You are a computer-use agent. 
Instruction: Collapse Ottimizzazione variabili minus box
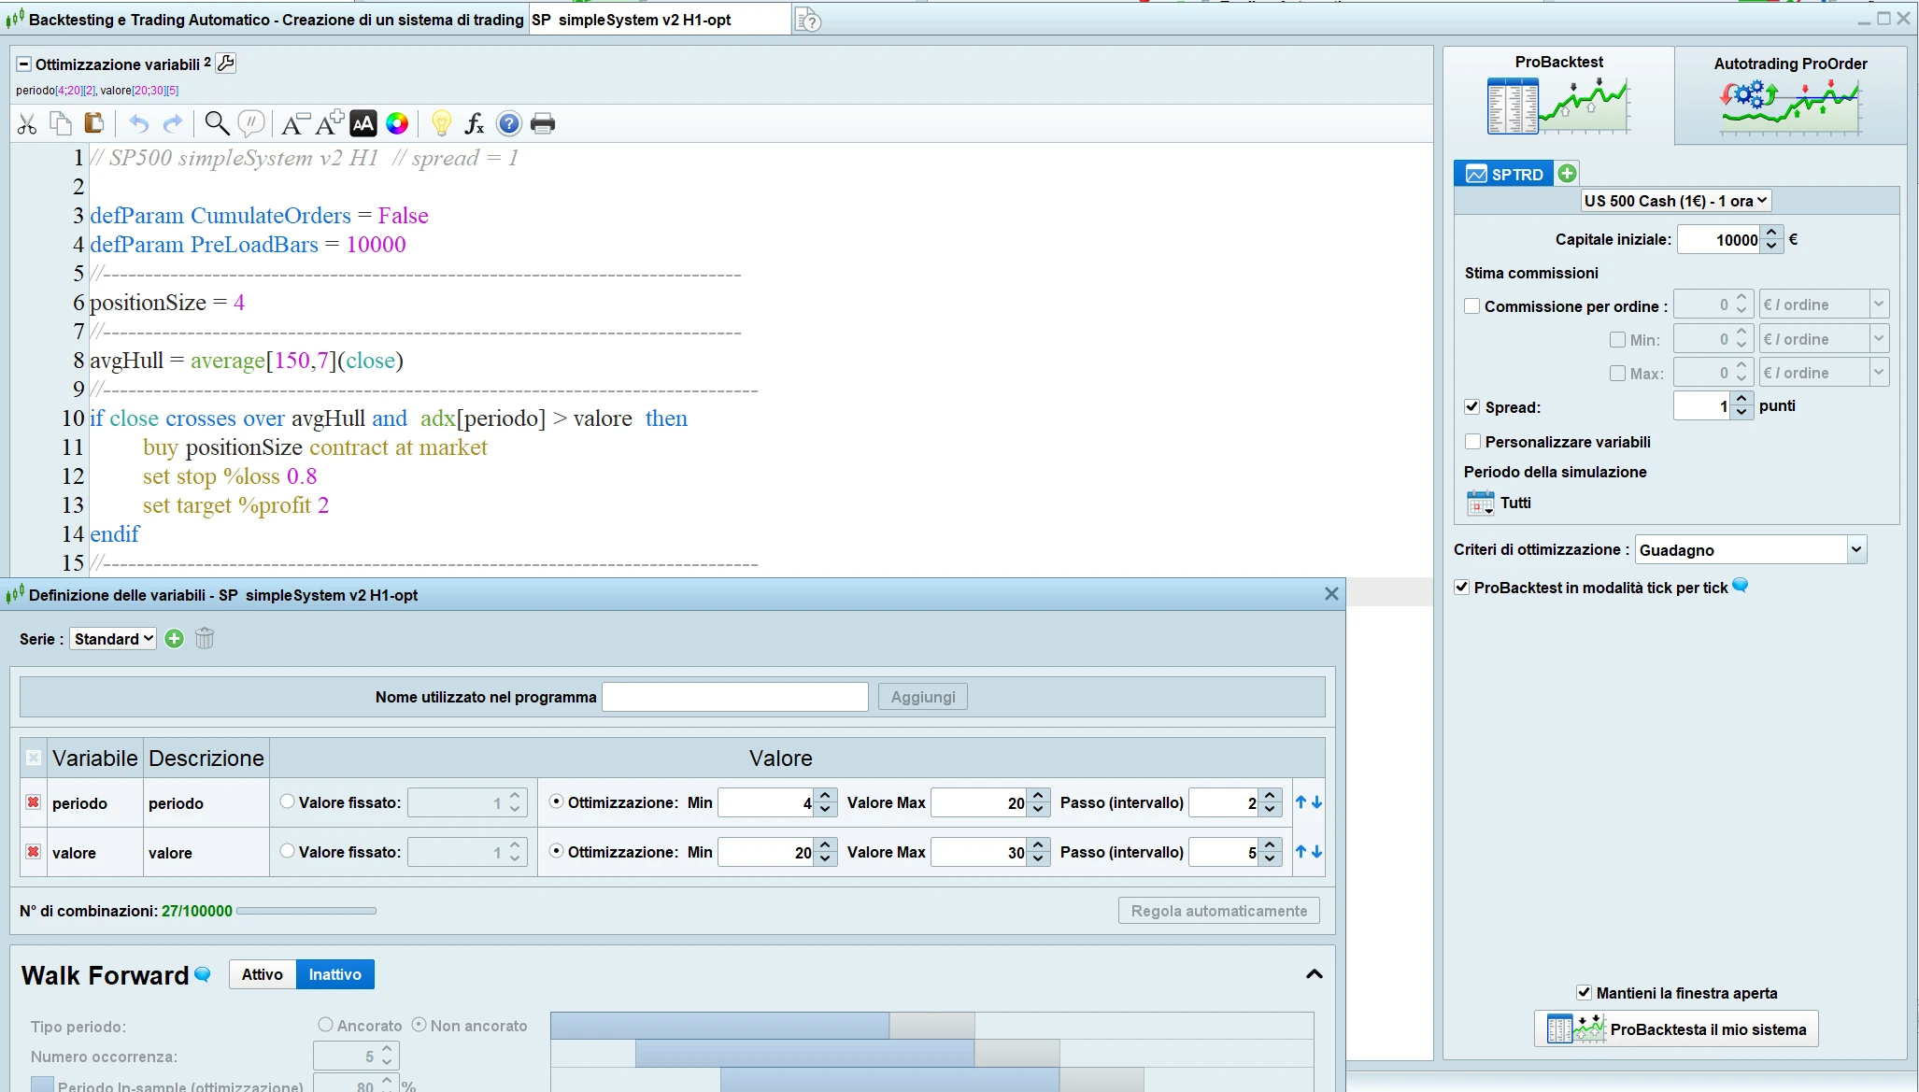click(x=24, y=64)
